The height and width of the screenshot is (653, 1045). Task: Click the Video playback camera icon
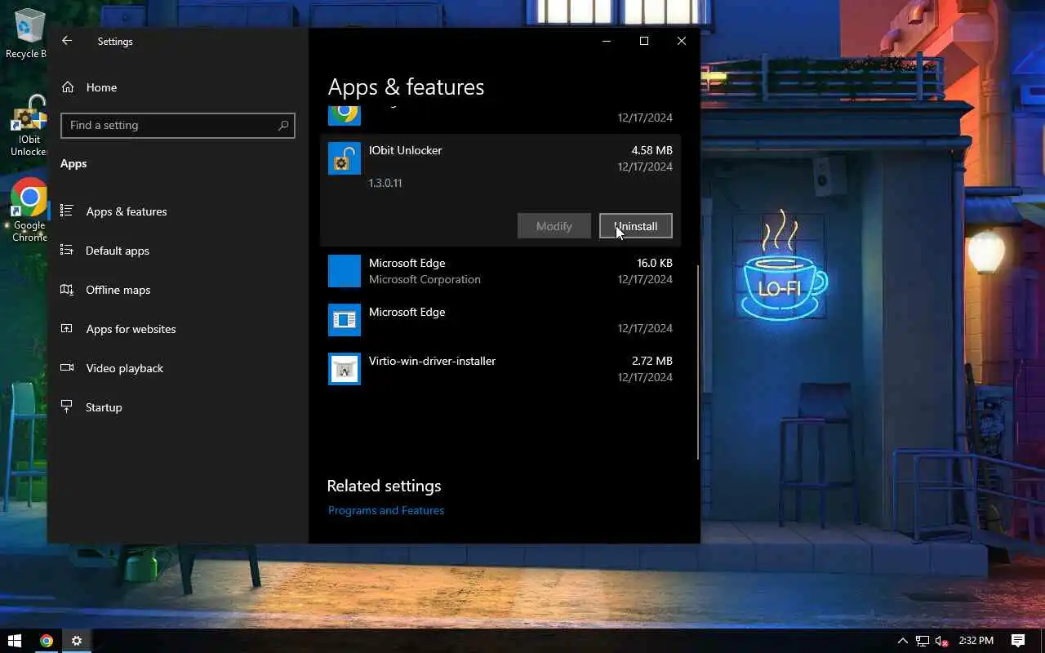point(67,367)
